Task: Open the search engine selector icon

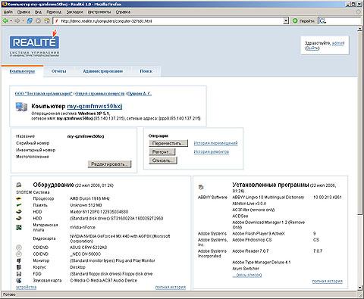Action: pyautogui.click(x=322, y=21)
